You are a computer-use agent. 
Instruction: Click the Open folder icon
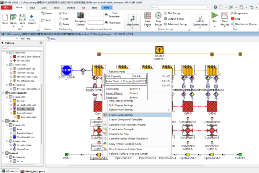tap(13, 17)
